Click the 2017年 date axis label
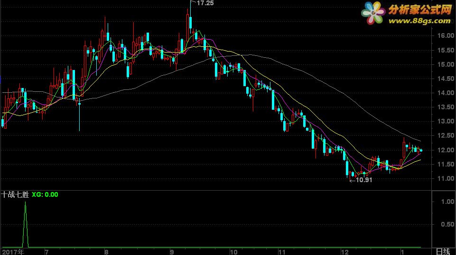456x255 pixels. click(13, 252)
